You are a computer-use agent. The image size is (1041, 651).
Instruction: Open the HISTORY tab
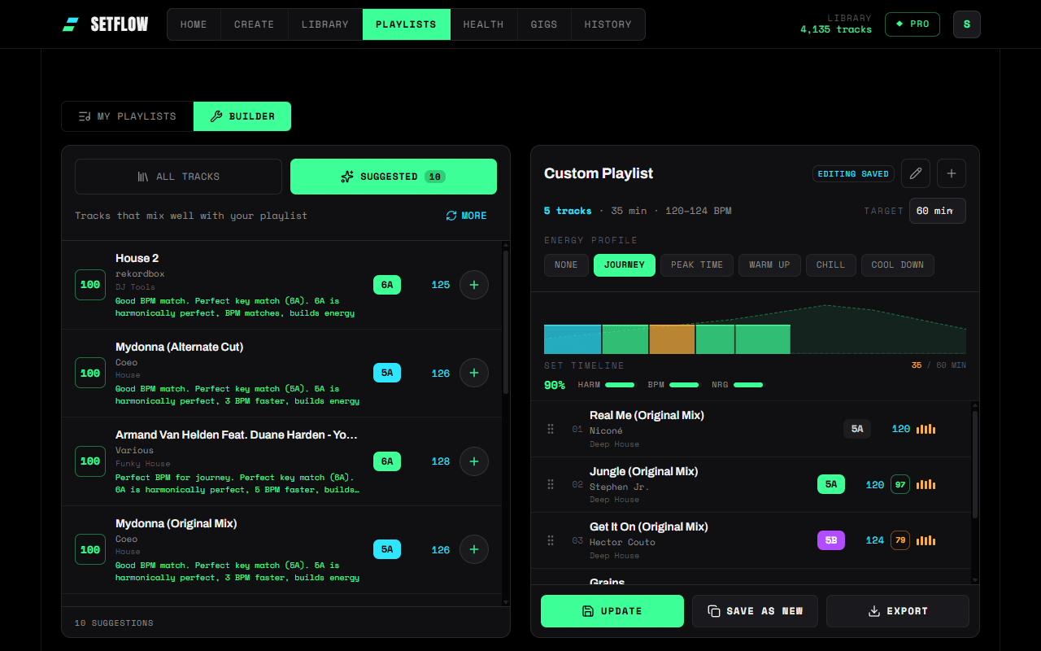608,24
